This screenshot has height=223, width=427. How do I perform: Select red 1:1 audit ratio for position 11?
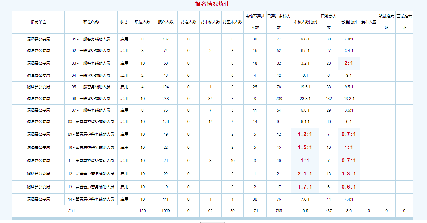pyautogui.click(x=305, y=161)
